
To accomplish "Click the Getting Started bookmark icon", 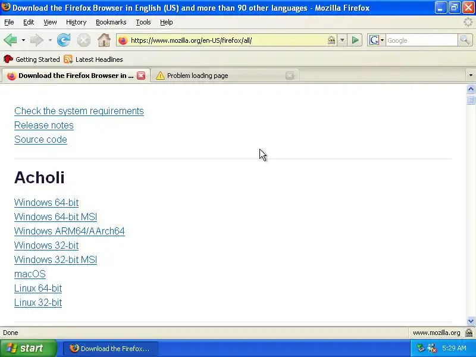I will [8, 59].
